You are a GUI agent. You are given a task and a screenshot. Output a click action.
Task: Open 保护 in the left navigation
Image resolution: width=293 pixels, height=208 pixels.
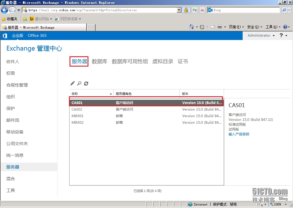pos(11,108)
